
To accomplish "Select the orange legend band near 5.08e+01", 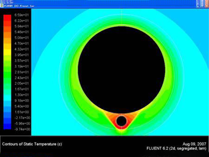I will (7, 38).
